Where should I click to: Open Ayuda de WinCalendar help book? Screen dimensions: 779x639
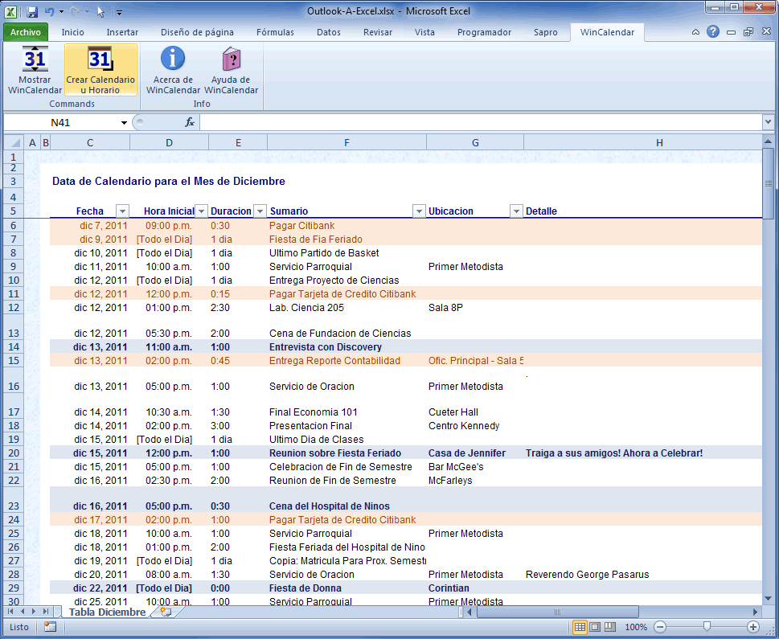point(231,60)
